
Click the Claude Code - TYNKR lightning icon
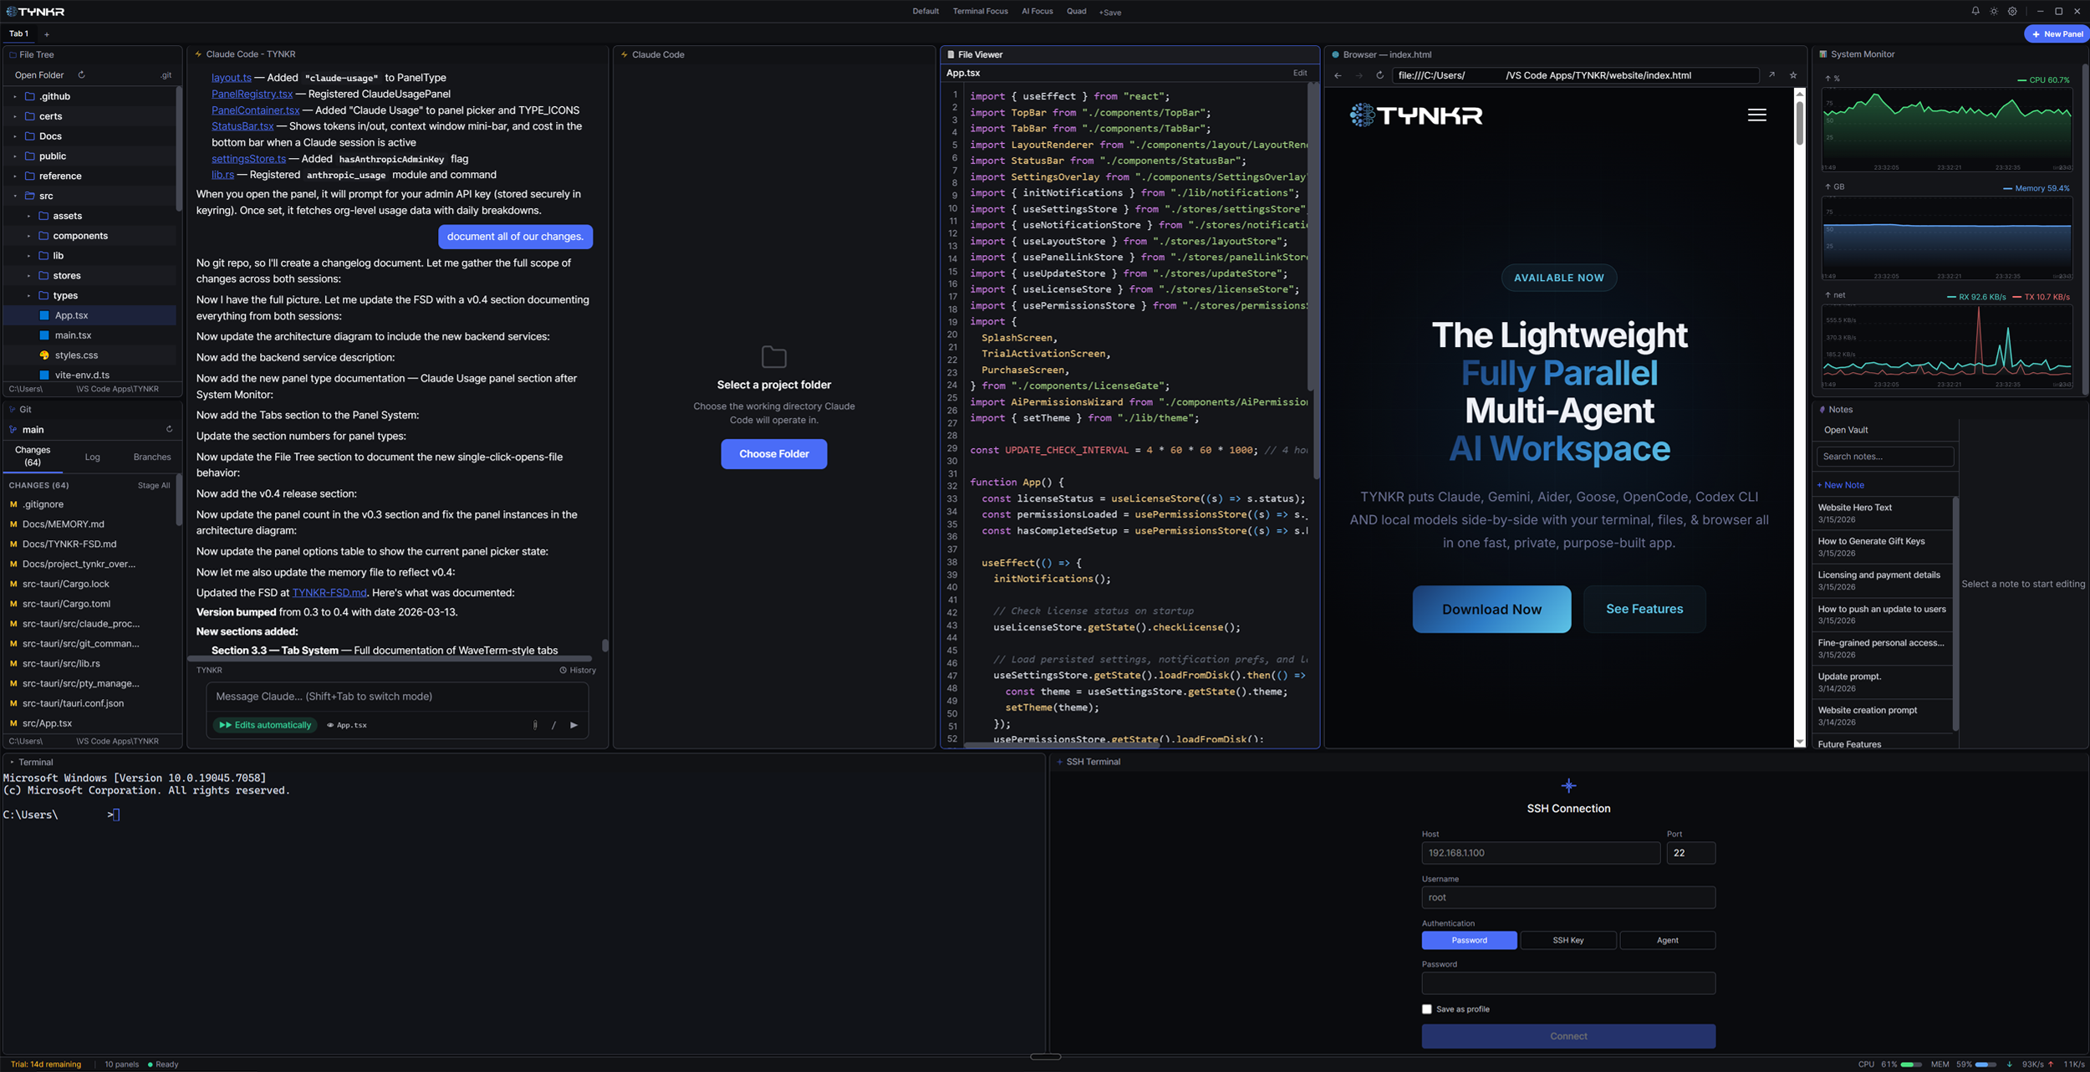[199, 54]
